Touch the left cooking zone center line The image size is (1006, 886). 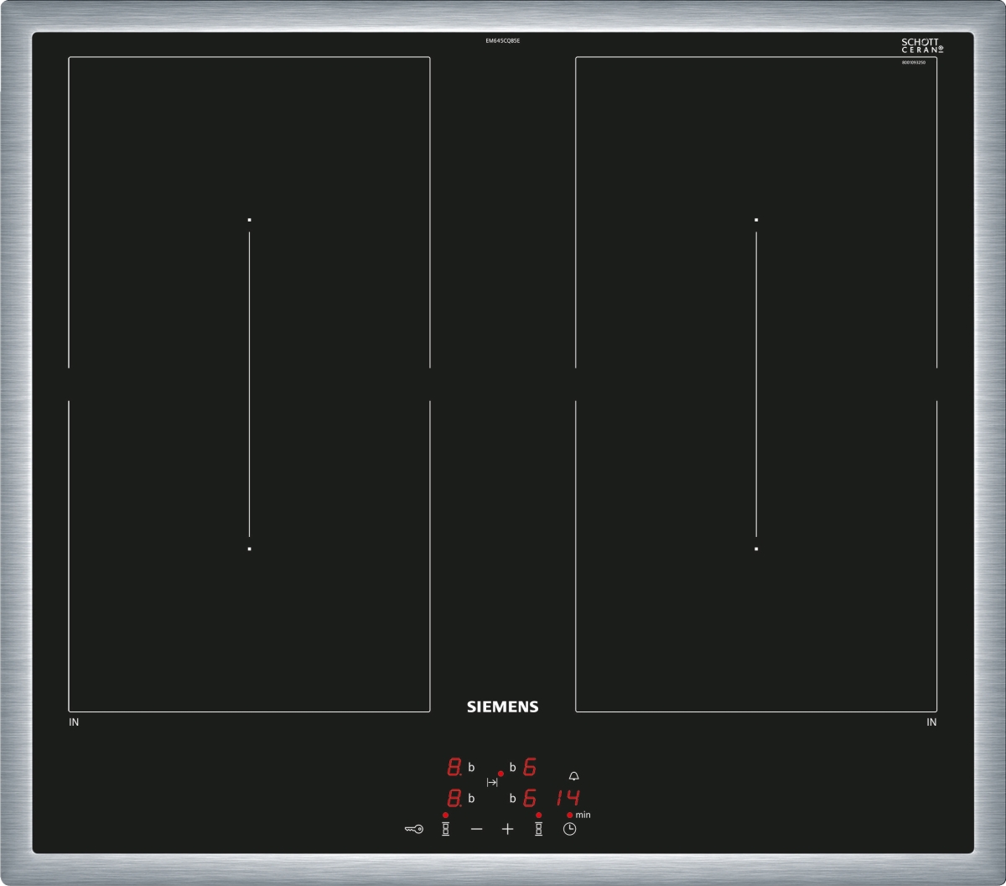click(249, 384)
